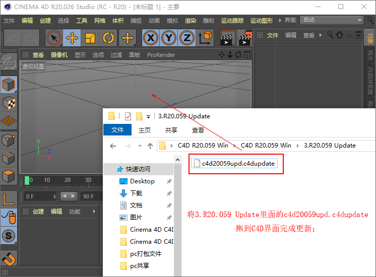Image resolution: width=376 pixels, height=277 pixels.
Task: Open material manager 创建 menu
Action: coord(38,212)
